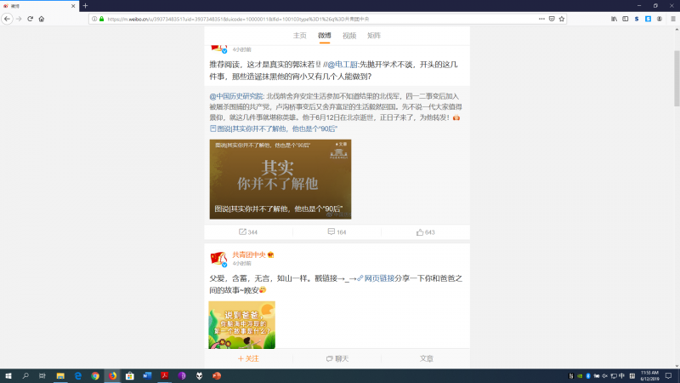The width and height of the screenshot is (680, 383).
Task: Open the browser home page
Action: (x=42, y=19)
